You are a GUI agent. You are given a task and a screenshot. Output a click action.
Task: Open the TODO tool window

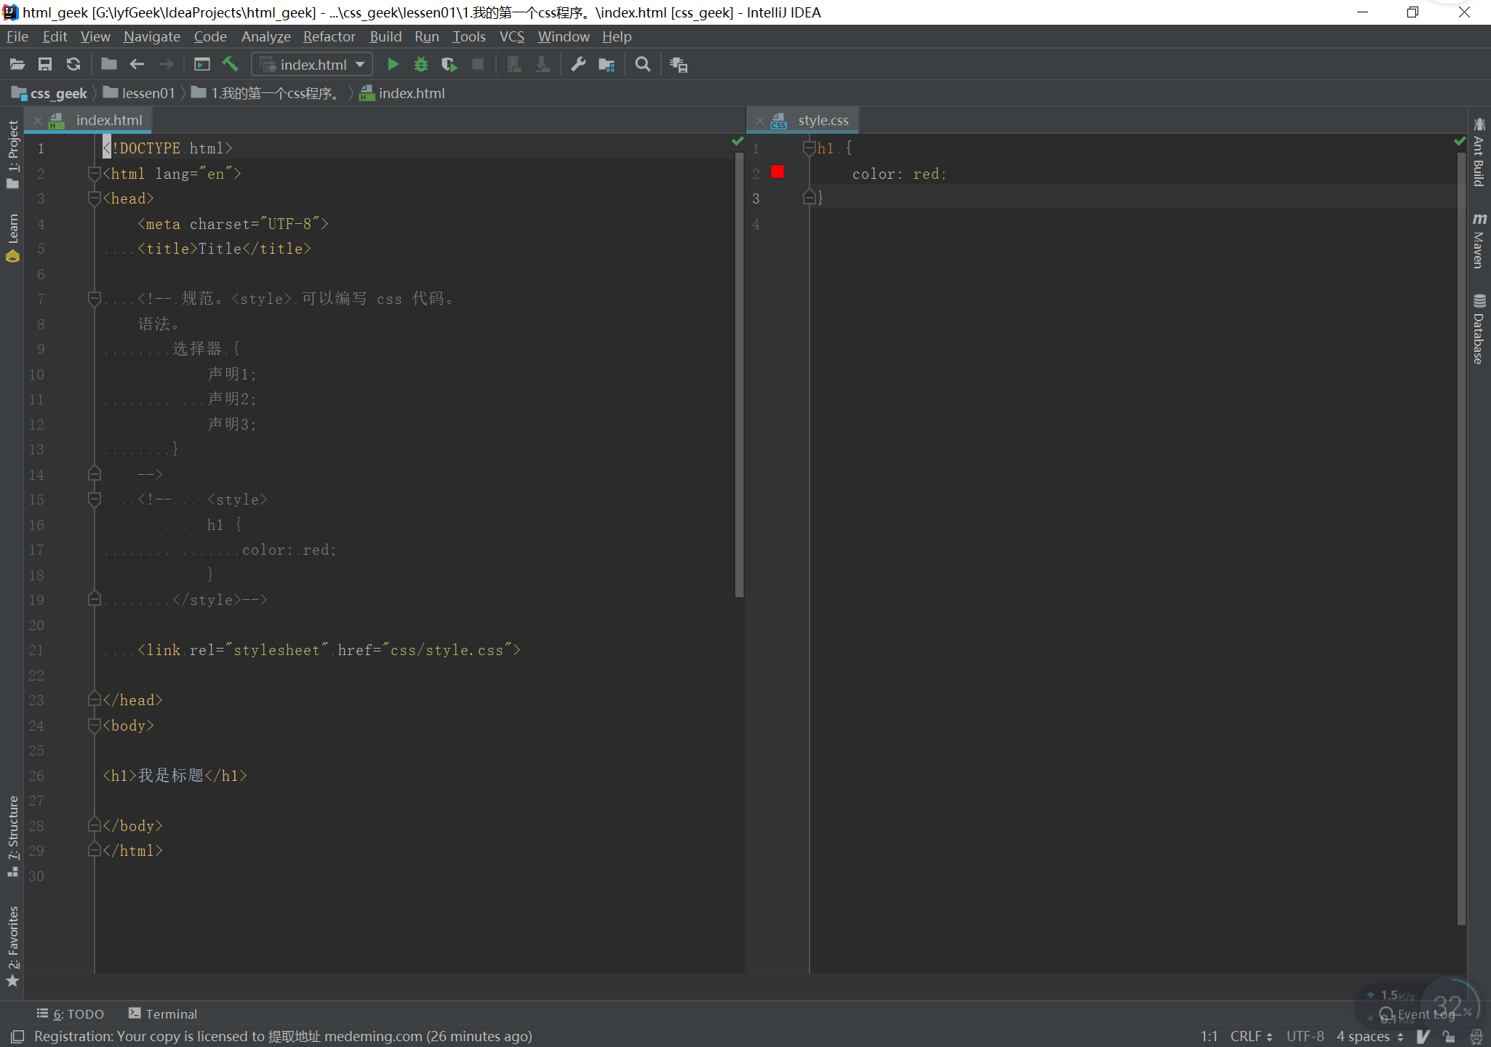(71, 1014)
